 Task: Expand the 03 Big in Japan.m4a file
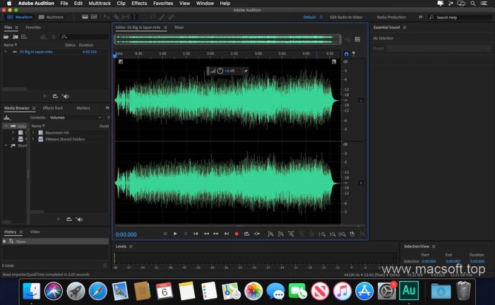click(x=5, y=52)
